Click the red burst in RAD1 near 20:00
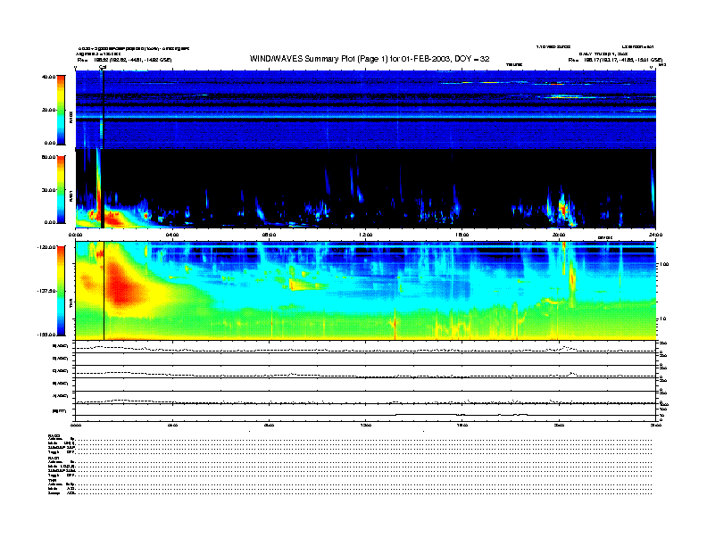 (562, 209)
